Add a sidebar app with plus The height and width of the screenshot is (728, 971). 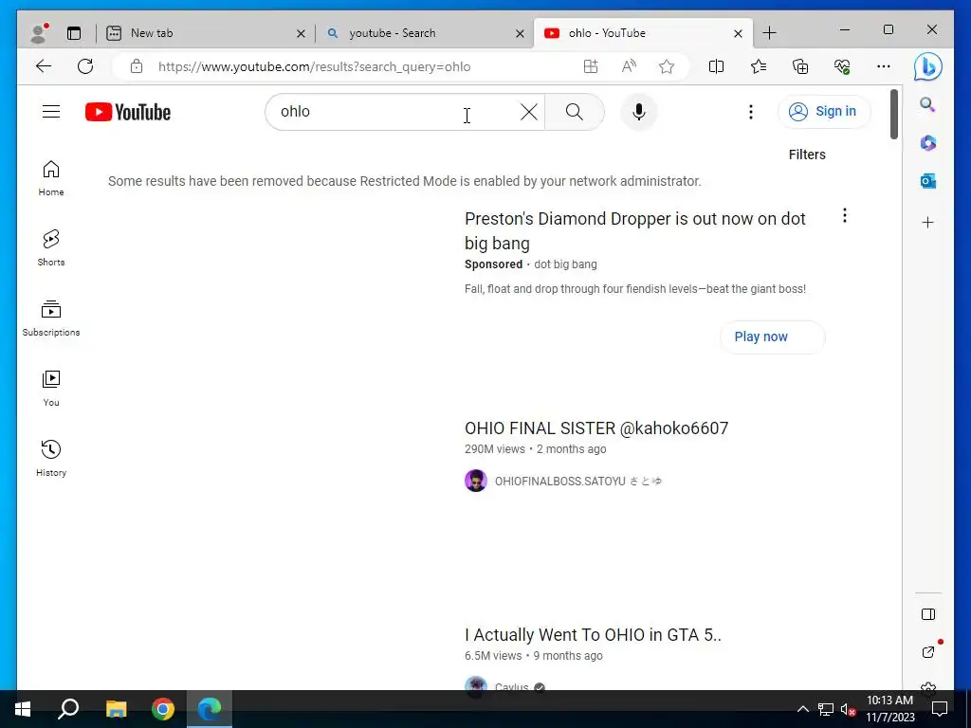(927, 222)
